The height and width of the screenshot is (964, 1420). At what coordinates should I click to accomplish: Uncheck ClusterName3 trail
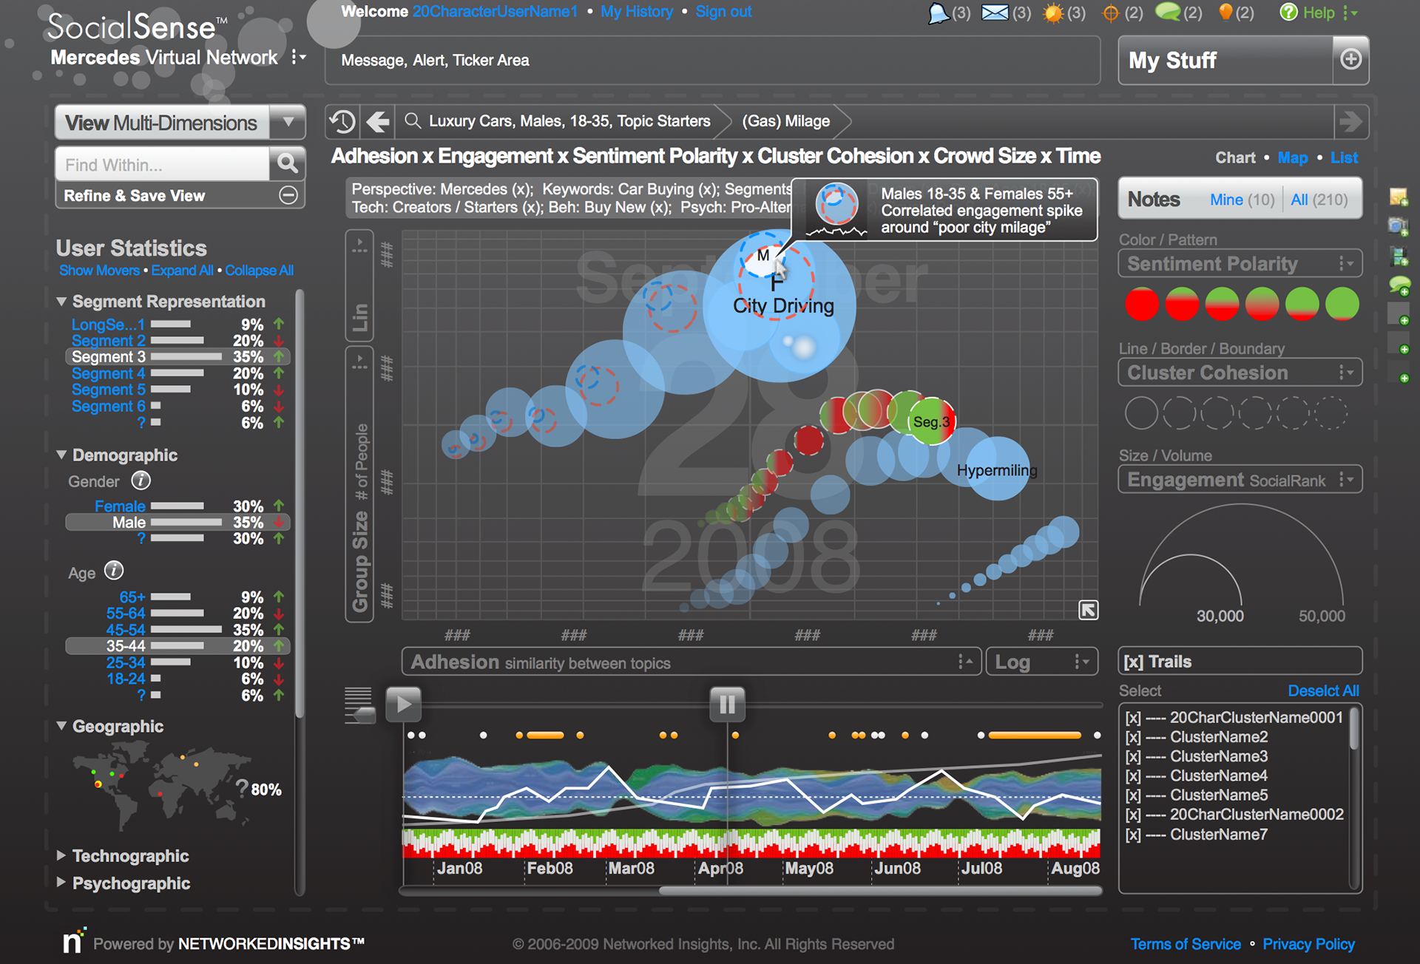tap(1132, 756)
